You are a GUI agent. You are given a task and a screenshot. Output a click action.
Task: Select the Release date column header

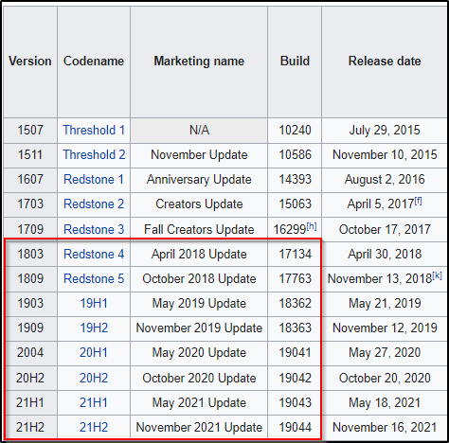coord(385,62)
